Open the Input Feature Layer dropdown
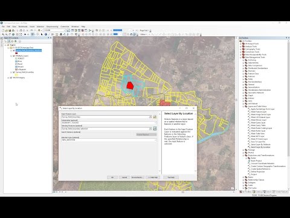Viewport: 290px width, 218px height. [150, 117]
